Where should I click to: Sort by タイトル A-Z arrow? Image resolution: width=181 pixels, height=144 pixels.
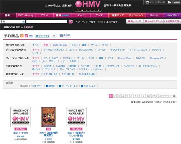(x=82, y=86)
